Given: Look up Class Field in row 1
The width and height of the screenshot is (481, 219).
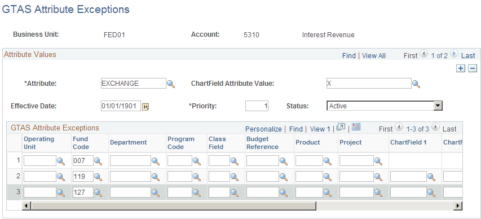Looking at the screenshot, I should tap(235, 161).
